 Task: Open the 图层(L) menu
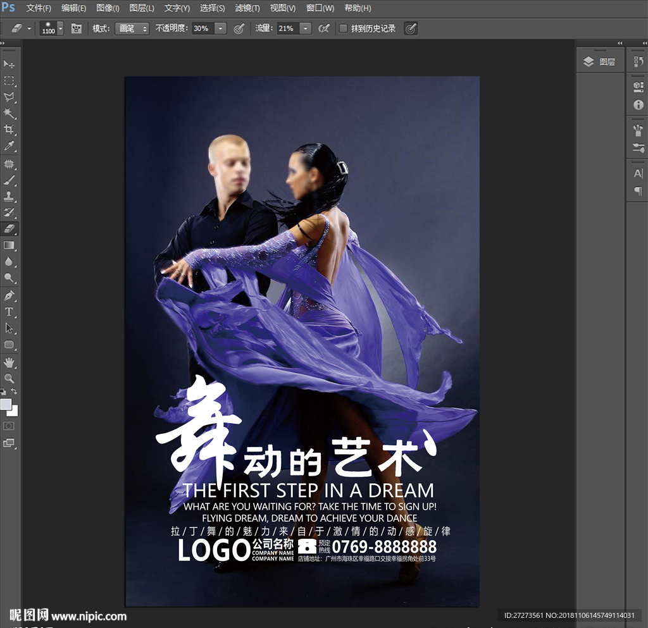pos(142,8)
